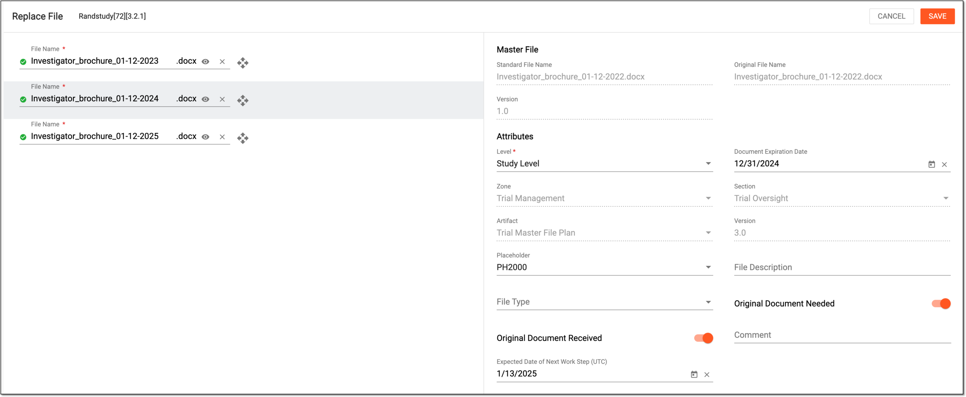Click the Master File section heading

[x=517, y=49]
